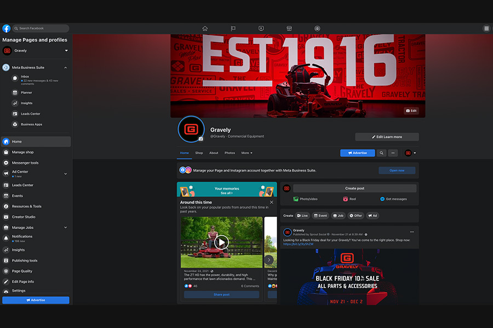The image size is (493, 328).
Task: Change the profile picture camera icon
Action: 200,139
